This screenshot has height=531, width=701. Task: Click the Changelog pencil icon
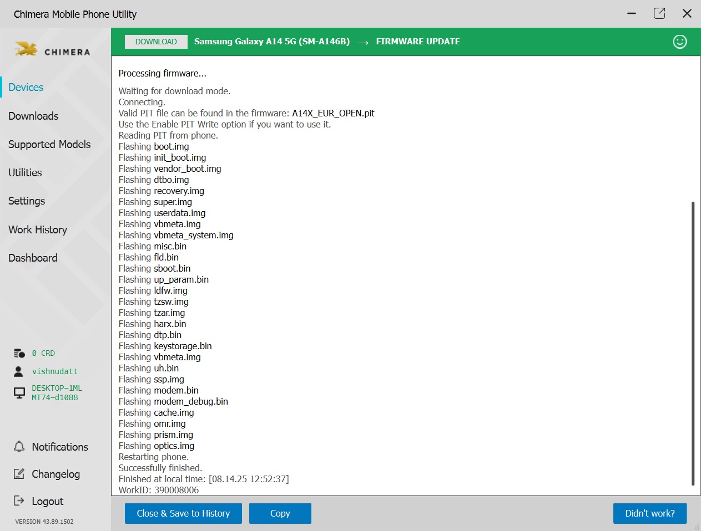(x=19, y=474)
